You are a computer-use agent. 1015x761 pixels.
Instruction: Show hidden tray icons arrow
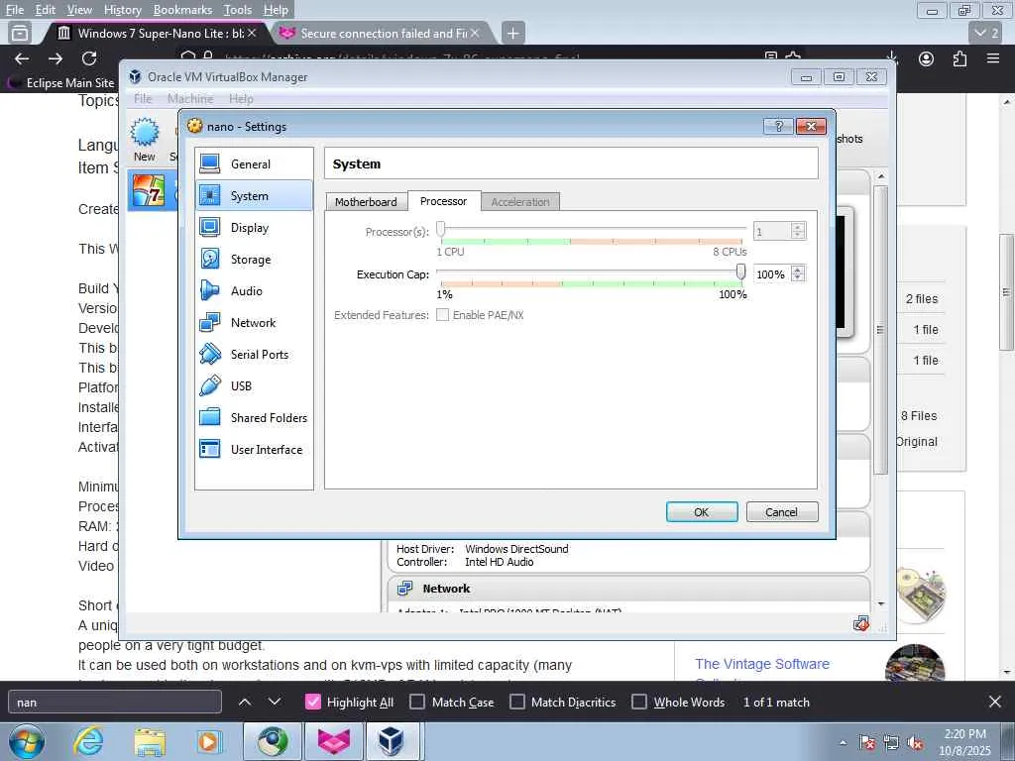[x=843, y=743]
